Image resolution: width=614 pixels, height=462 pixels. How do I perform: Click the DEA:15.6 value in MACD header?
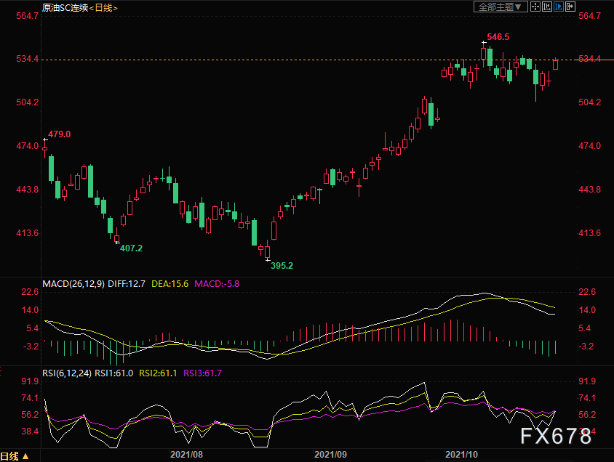(x=170, y=284)
